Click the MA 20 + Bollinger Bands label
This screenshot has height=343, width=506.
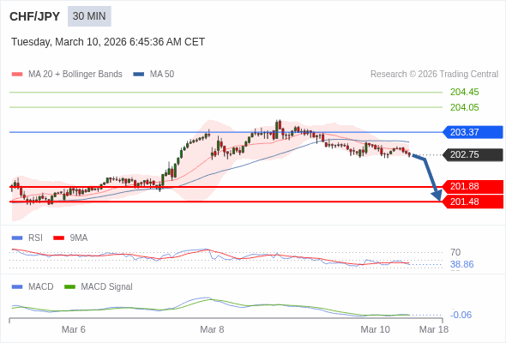click(75, 75)
